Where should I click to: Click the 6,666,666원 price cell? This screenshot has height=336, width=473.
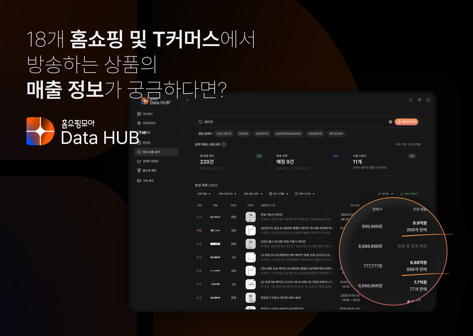(x=370, y=286)
